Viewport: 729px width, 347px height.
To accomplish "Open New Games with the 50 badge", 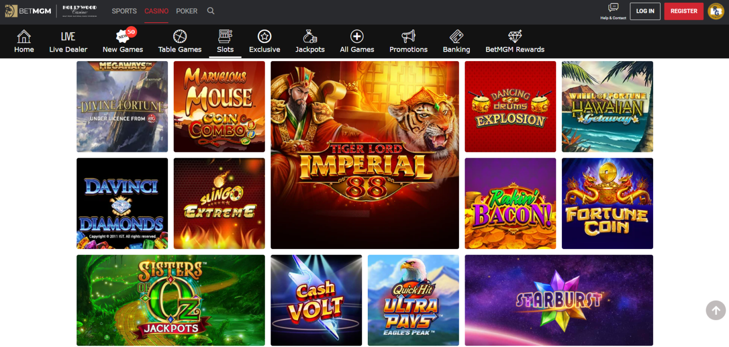I will [x=122, y=42].
